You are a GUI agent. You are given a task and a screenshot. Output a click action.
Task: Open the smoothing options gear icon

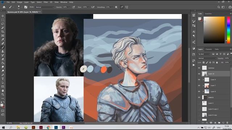pyautogui.click(x=116, y=7)
